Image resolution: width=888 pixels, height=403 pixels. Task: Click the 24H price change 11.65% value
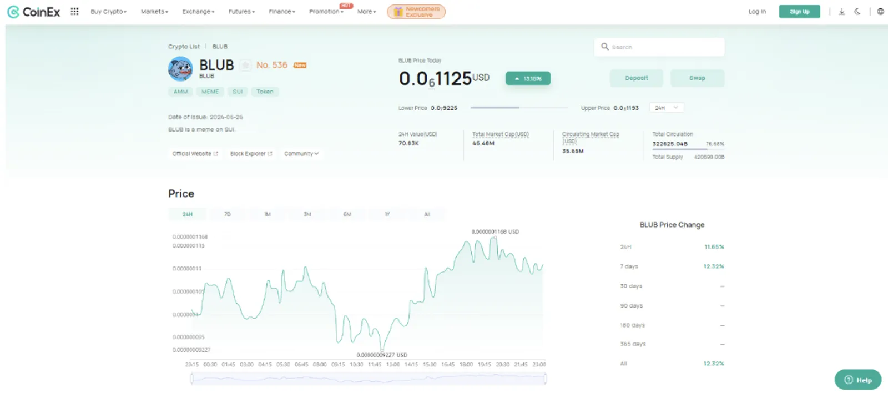(x=714, y=247)
